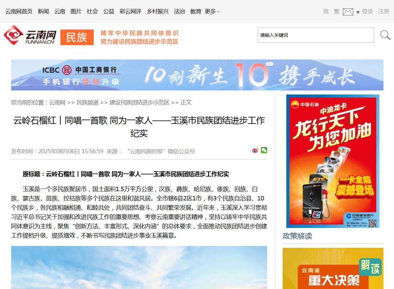This screenshot has width=394, height=289.
Task: Expand the 更多 navigation dropdown
Action: 212,11
